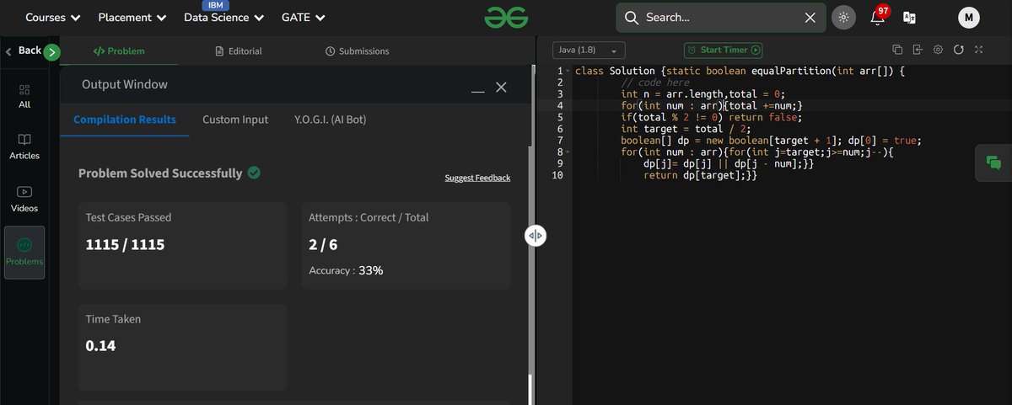Click the IBM badge above Data Science
This screenshot has height=405, width=1012.
215,5
